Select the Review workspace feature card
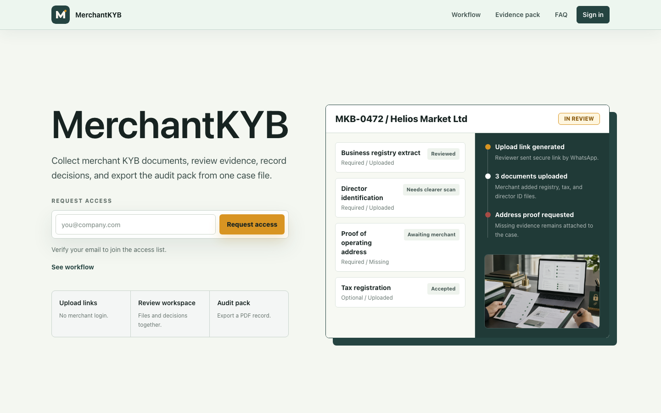 [170, 314]
